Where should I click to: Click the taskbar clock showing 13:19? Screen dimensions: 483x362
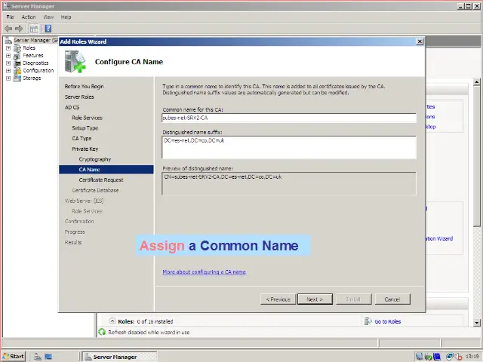[472, 357]
